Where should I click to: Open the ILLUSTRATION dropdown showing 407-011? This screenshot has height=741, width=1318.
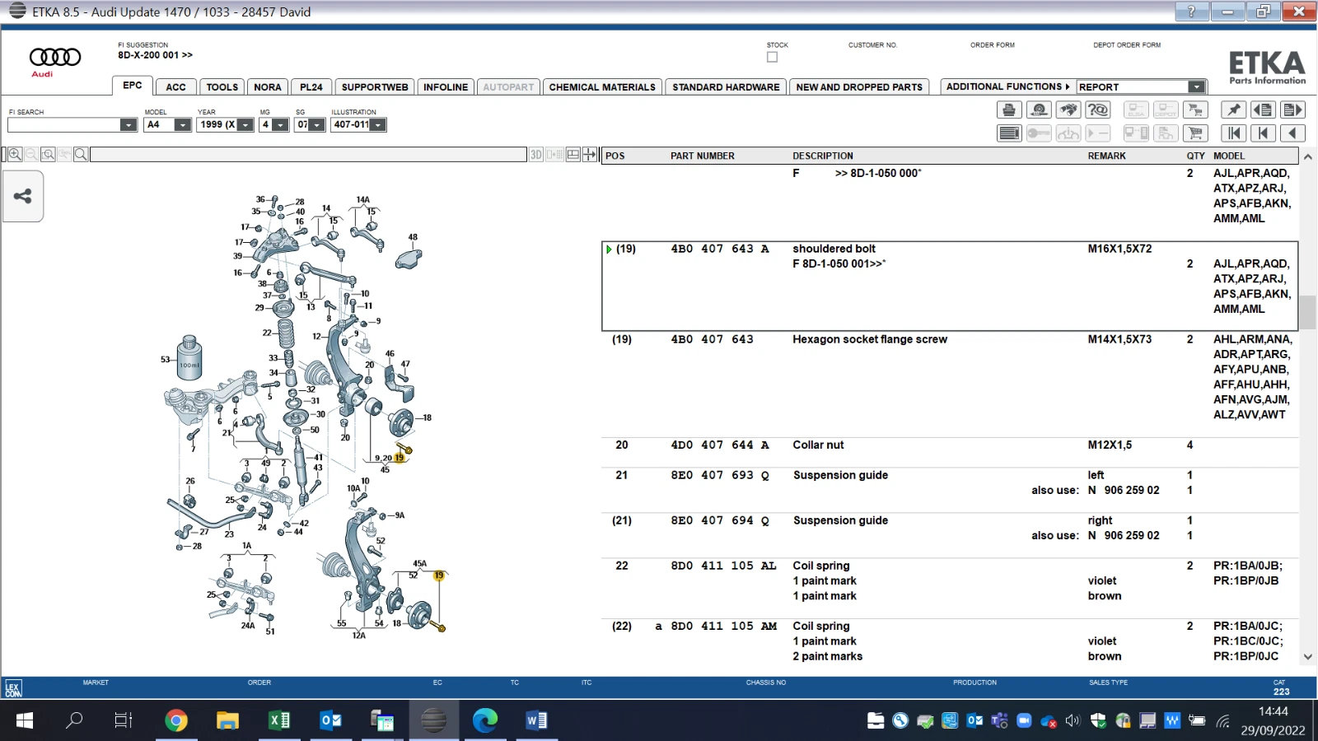pos(378,124)
